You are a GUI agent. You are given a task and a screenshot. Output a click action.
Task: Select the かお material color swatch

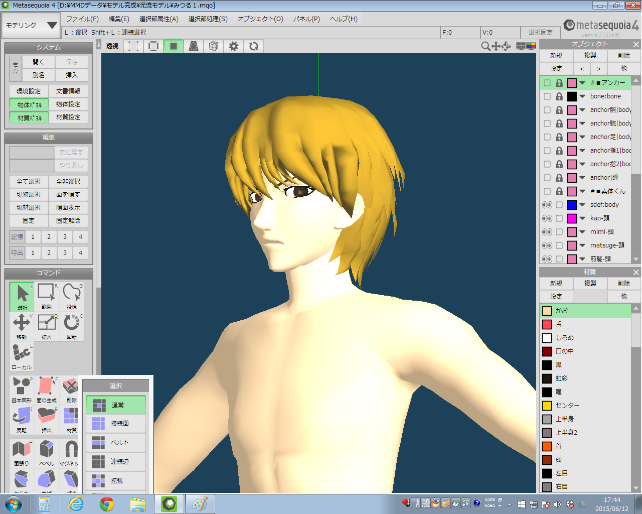547,311
